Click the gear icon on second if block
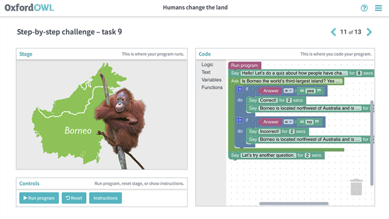The image size is (389, 219). point(240,120)
